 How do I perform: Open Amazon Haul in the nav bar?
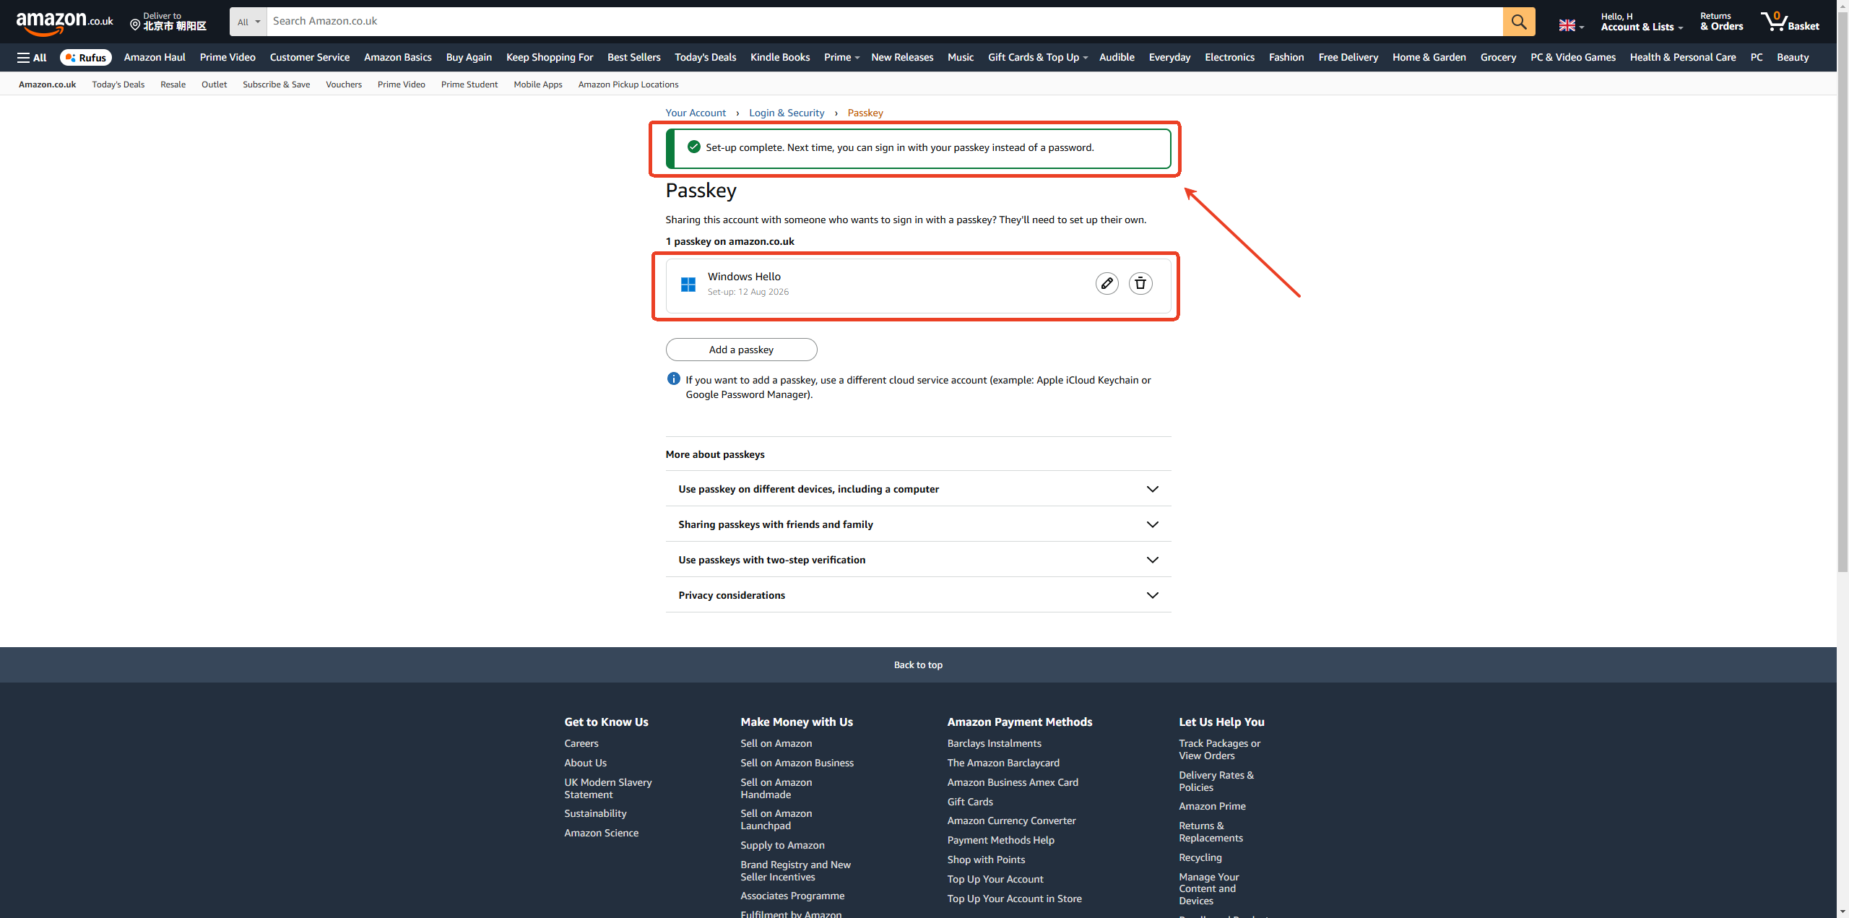[155, 58]
